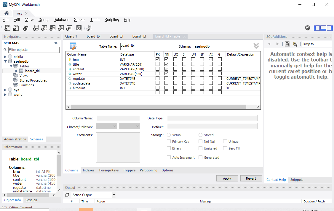The height and width of the screenshot is (211, 334).
Task: Open SQL script file icon
Action: (16, 28)
